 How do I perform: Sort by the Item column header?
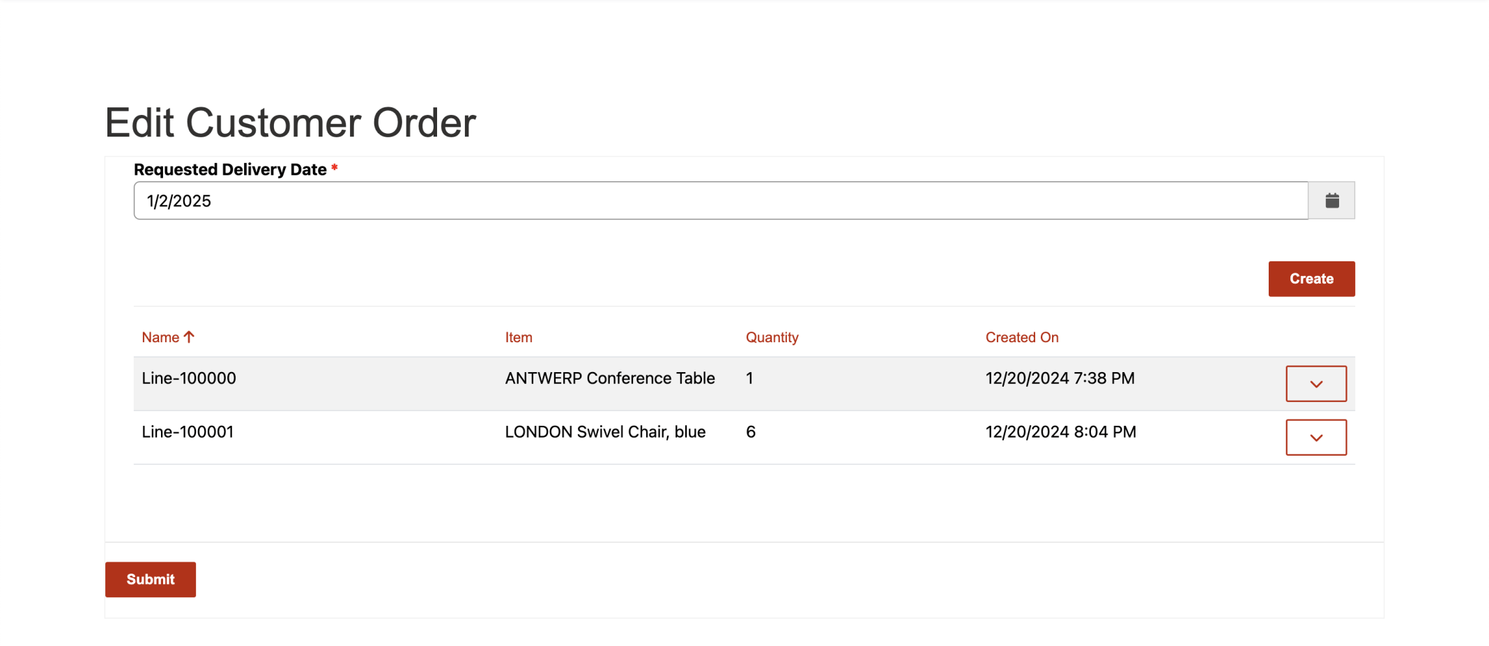tap(519, 337)
